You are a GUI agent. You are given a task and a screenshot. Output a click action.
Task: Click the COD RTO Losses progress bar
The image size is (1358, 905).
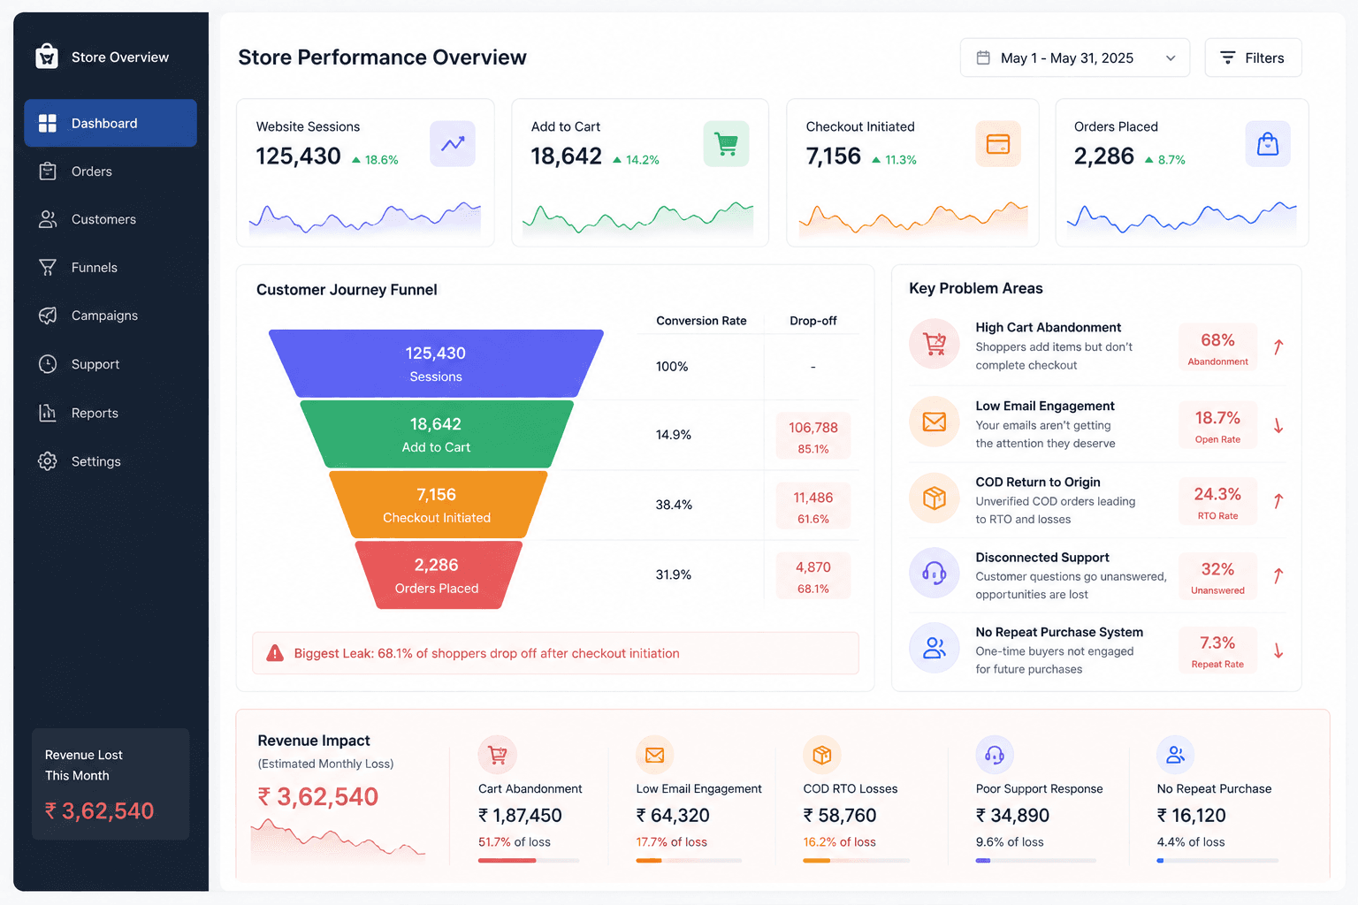pyautogui.click(x=856, y=861)
